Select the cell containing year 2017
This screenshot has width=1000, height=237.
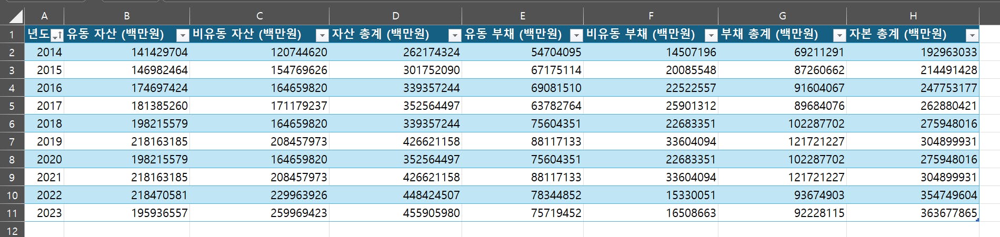coord(44,106)
